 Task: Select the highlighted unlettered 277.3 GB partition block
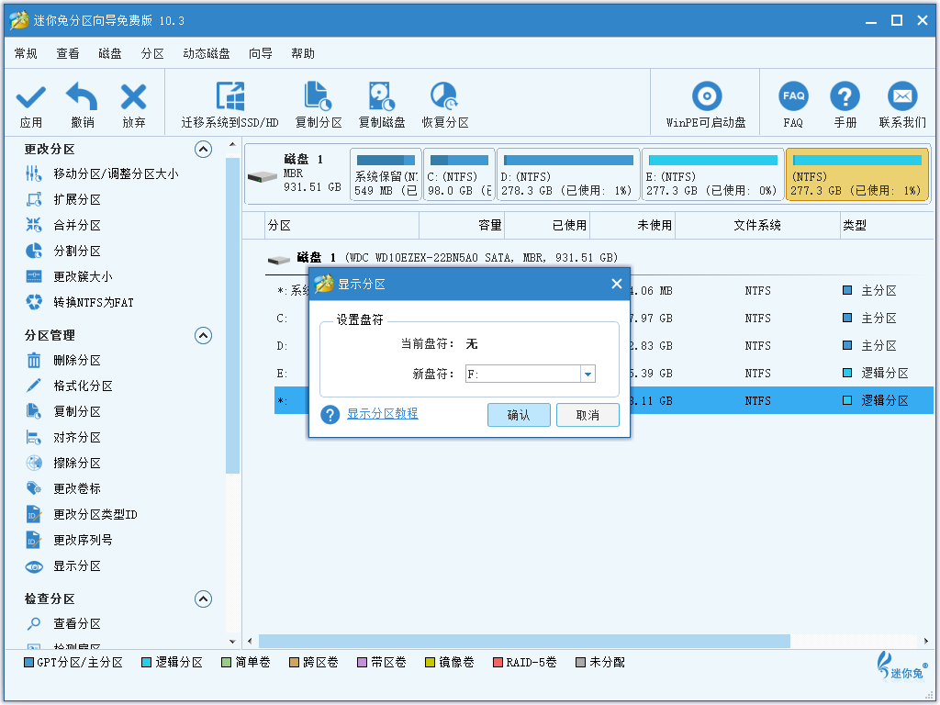click(x=857, y=174)
